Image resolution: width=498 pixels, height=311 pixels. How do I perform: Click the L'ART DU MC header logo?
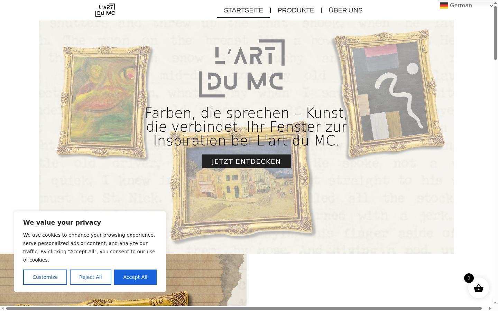tap(105, 10)
